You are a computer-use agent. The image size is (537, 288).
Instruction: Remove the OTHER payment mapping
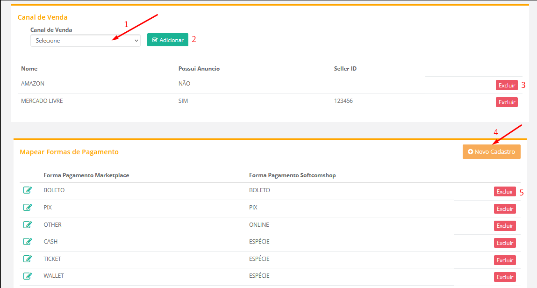(x=505, y=226)
